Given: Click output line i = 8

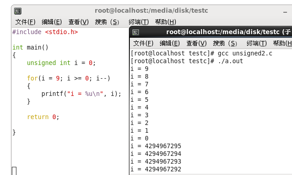Looking at the screenshot, I should (139, 76).
